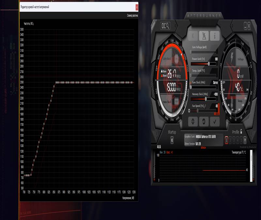Click the save profile floppy icon
261x220 pixels.
pyautogui.click(x=245, y=140)
